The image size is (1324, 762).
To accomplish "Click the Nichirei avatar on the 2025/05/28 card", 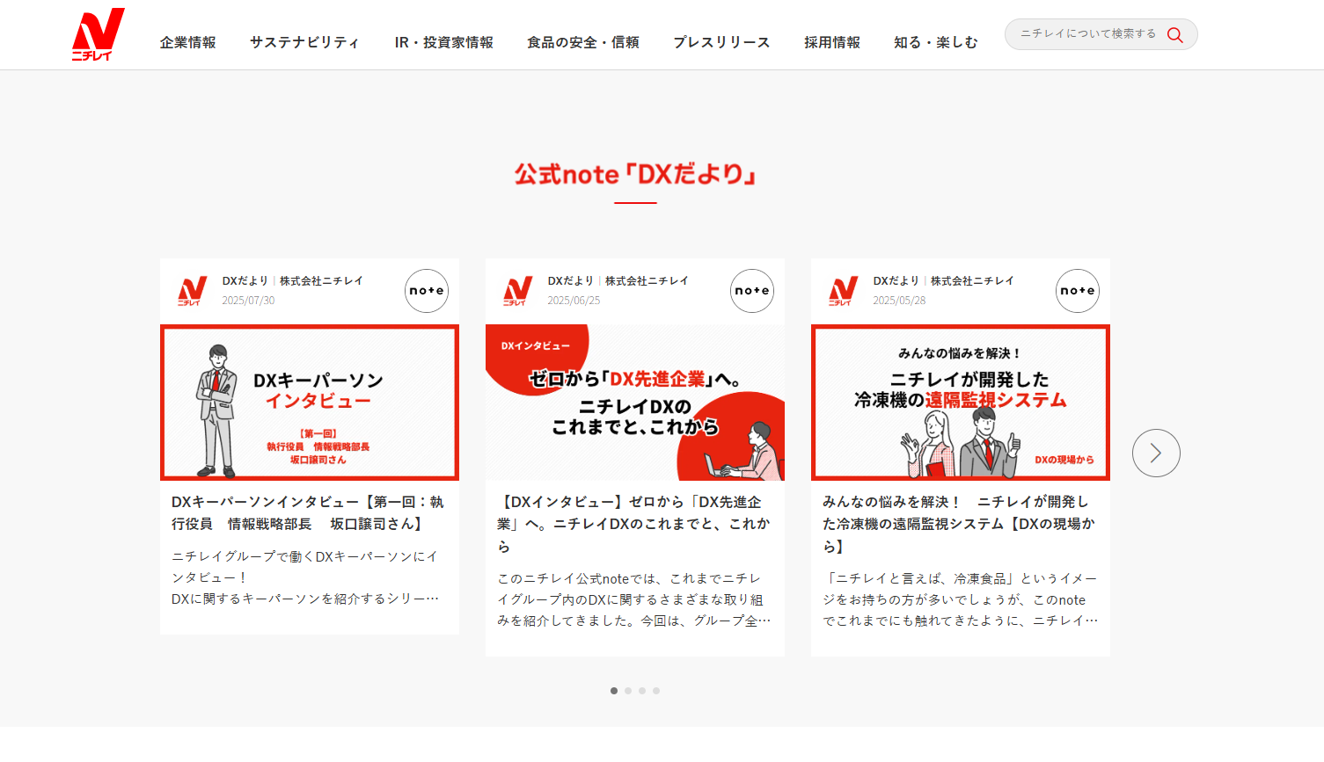I will pos(843,291).
